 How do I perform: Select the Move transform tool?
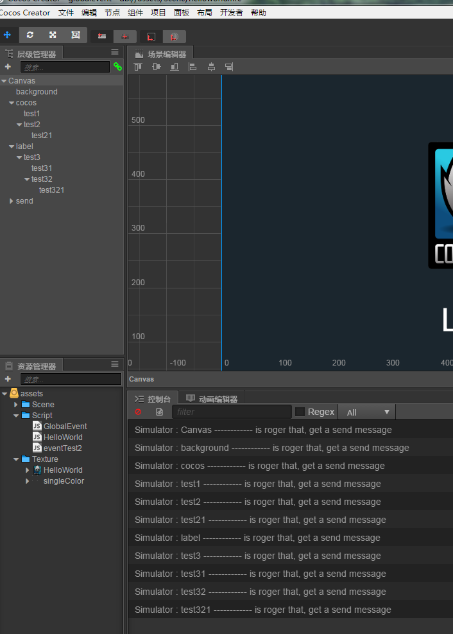(x=7, y=35)
